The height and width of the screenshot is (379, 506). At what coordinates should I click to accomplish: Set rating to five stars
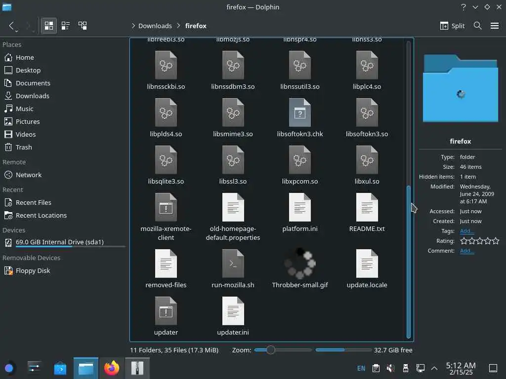coord(496,241)
